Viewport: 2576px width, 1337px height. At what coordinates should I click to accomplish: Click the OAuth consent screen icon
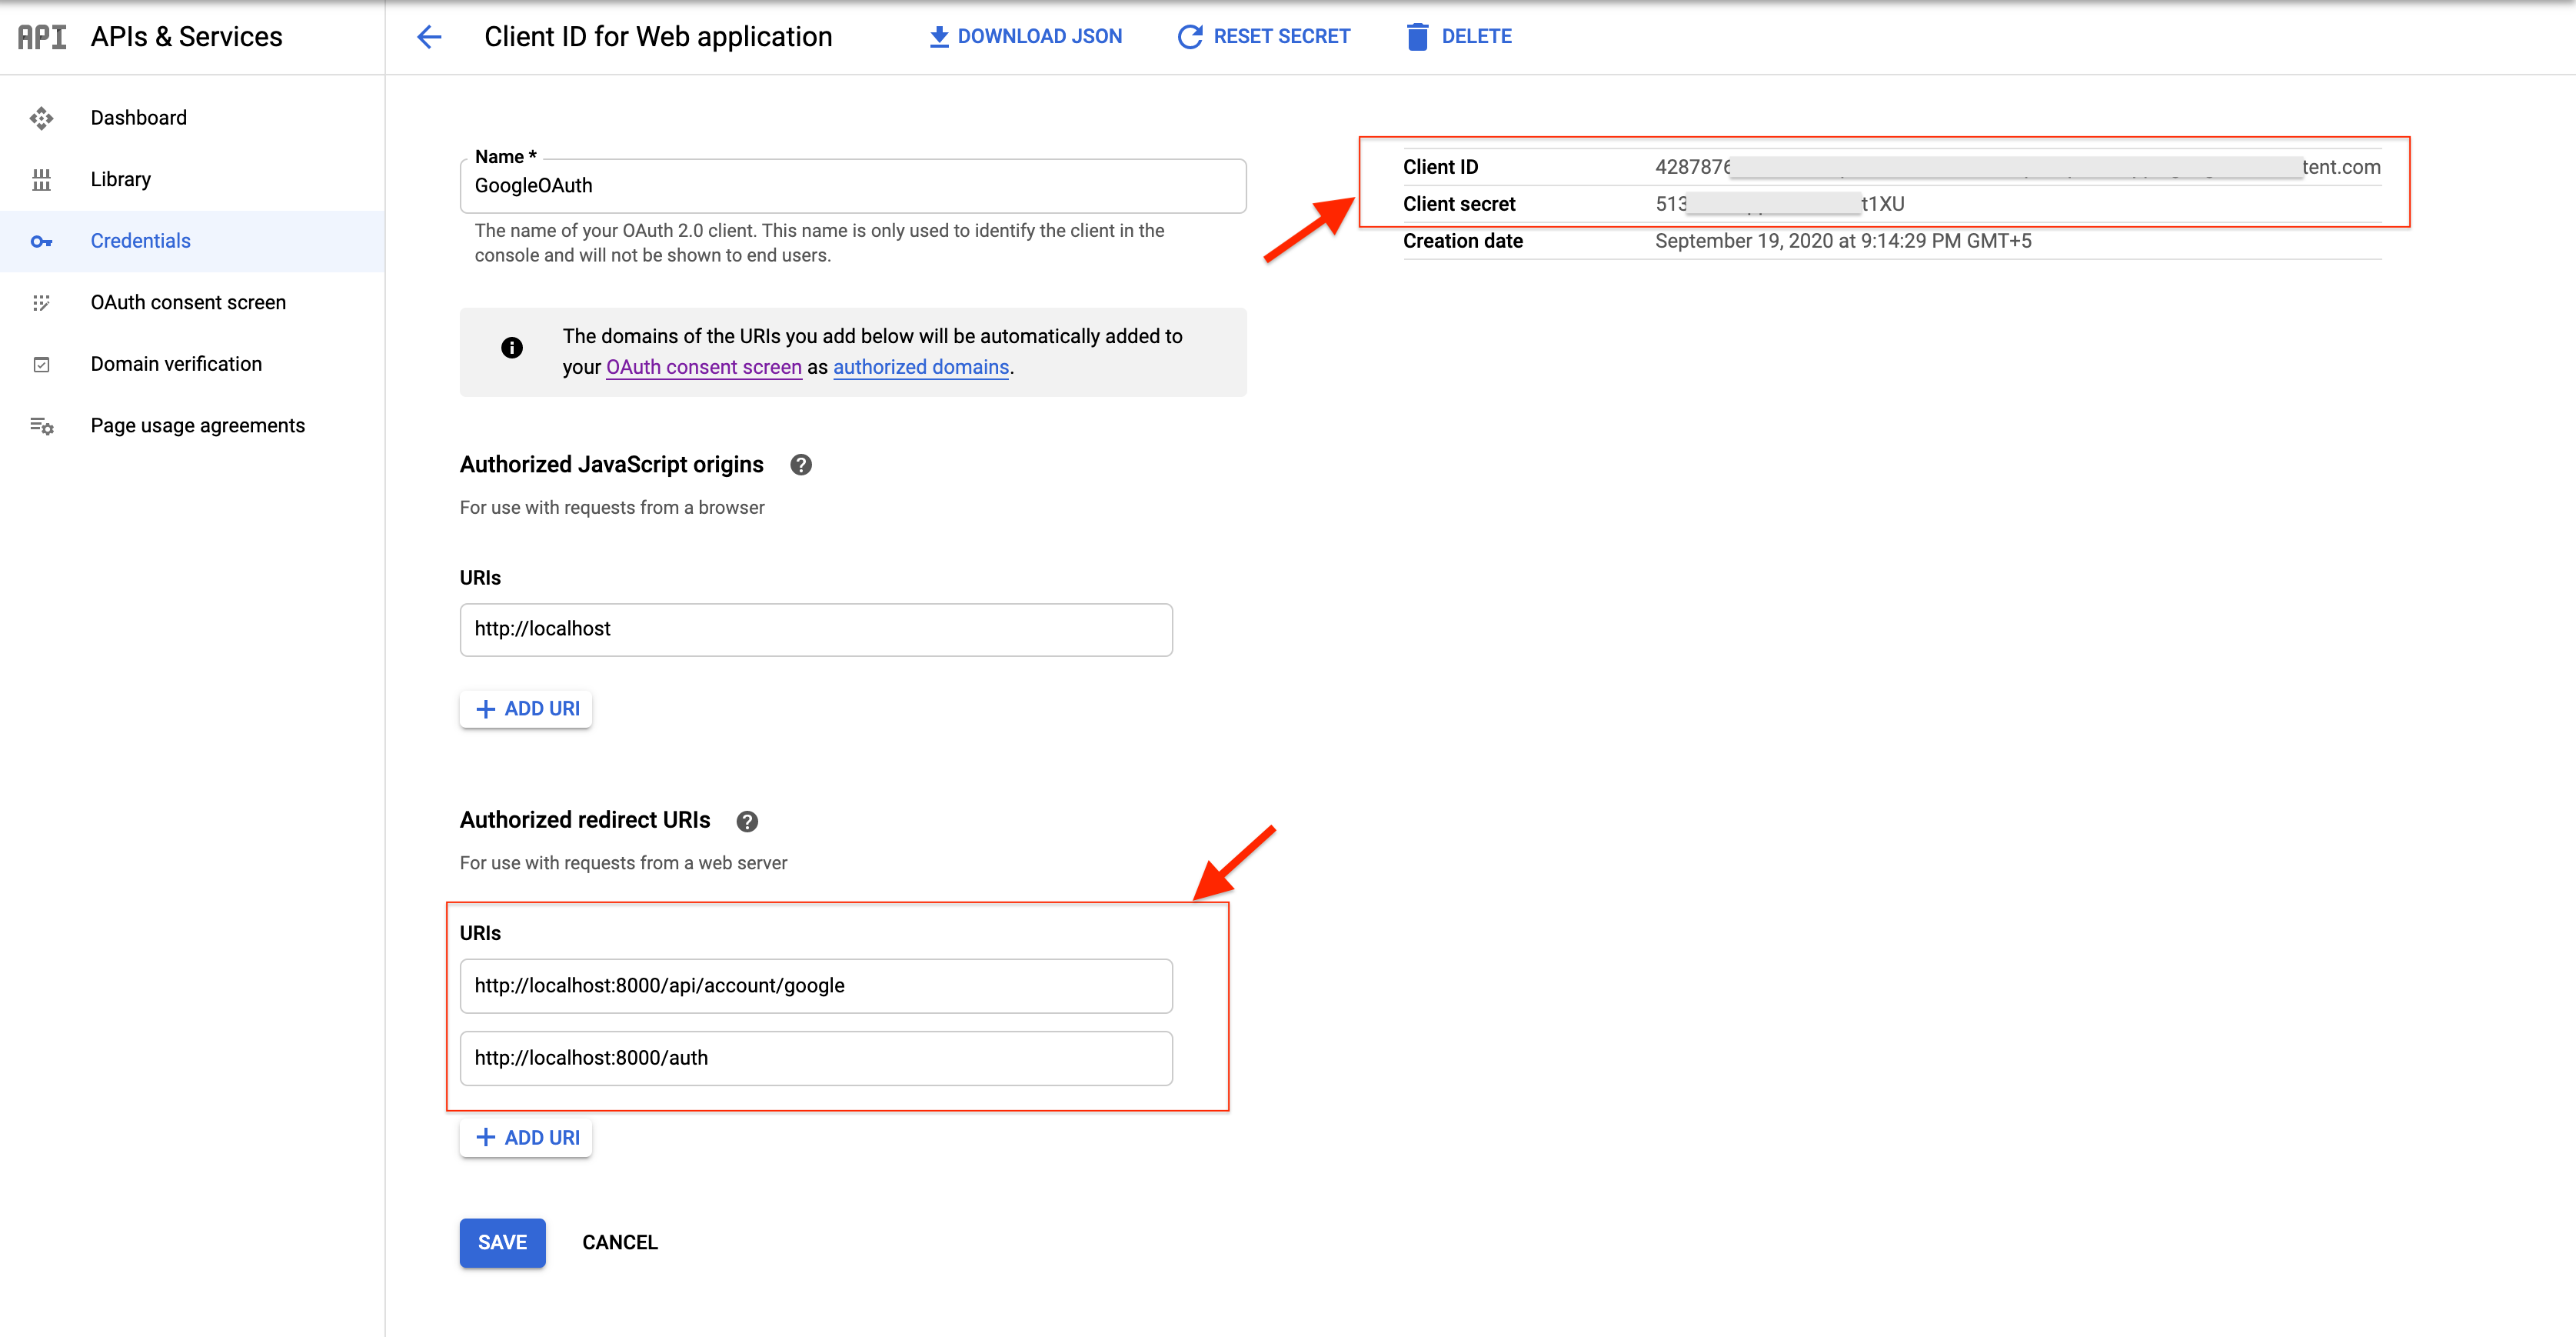pos(41,303)
